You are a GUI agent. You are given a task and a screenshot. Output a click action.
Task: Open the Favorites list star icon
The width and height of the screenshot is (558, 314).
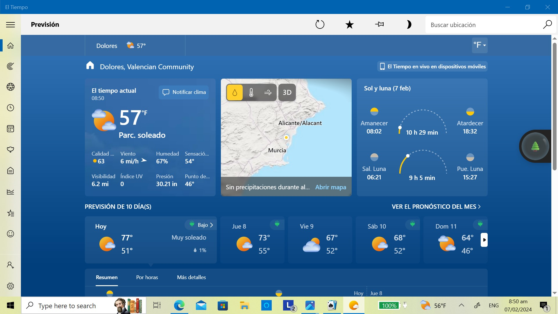10,213
